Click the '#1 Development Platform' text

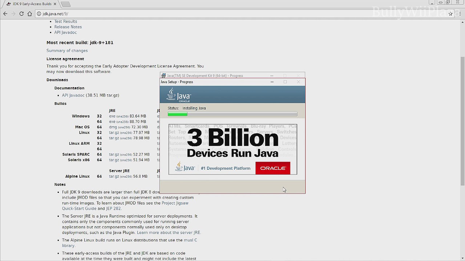pyautogui.click(x=226, y=168)
